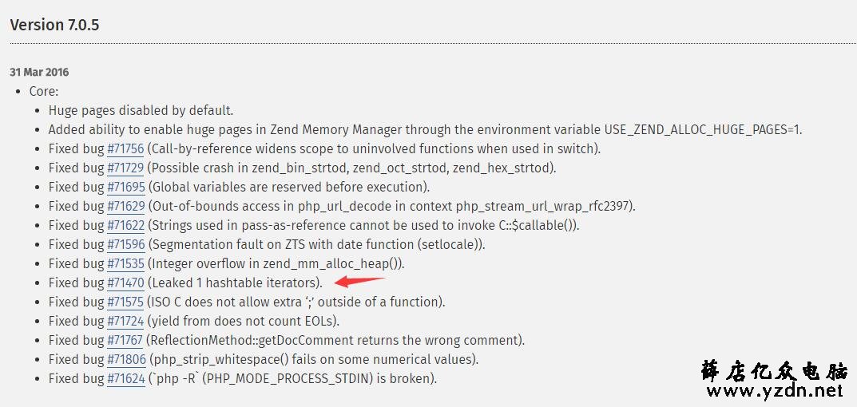Image resolution: width=857 pixels, height=407 pixels.
Task: Click the Core section label
Action: [44, 91]
